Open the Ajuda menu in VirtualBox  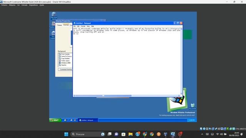click(x=42, y=5)
